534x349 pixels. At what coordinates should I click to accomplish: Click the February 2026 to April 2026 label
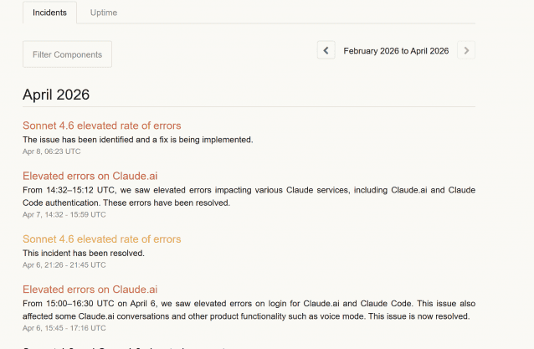click(396, 51)
